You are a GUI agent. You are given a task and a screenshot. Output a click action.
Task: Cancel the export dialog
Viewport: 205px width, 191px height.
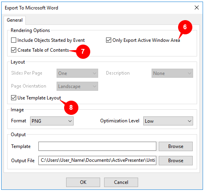pos(121,182)
